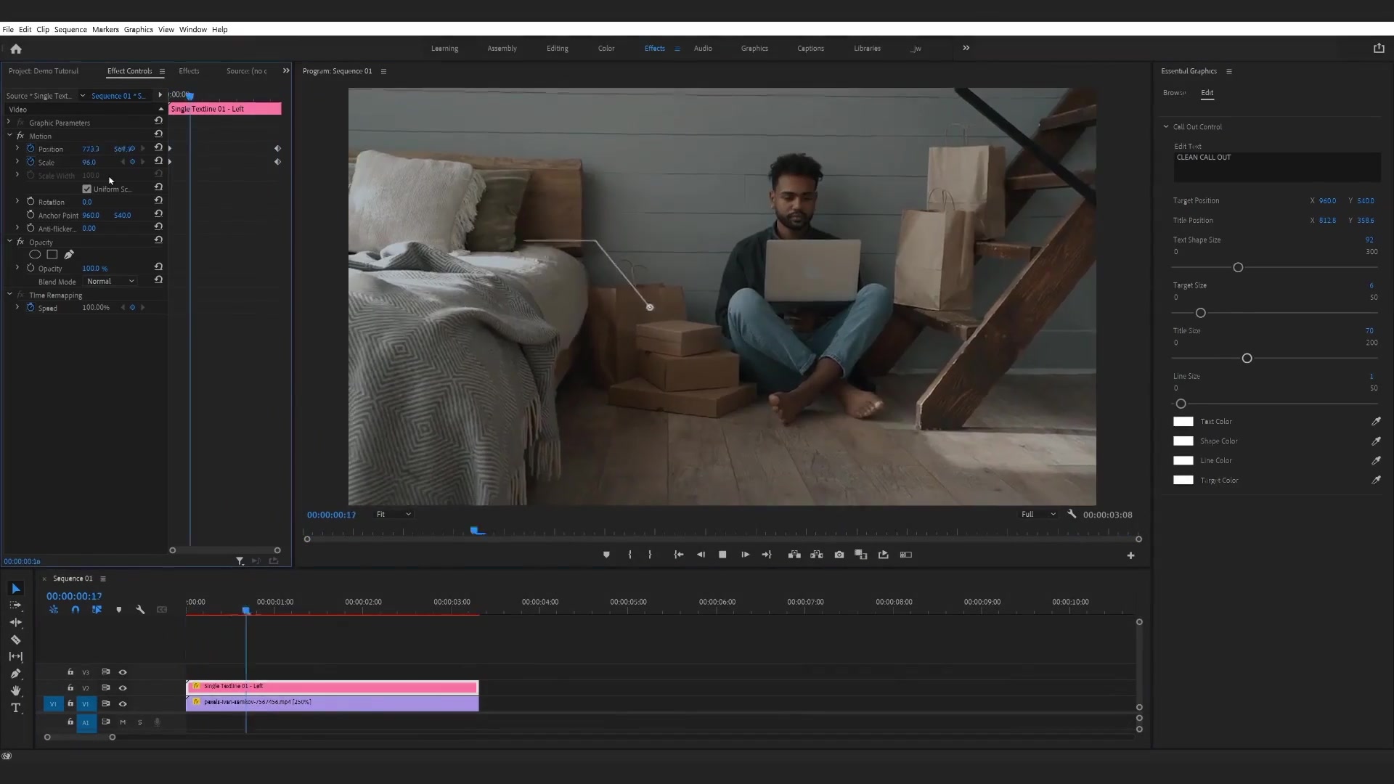
Task: Click the Extract button
Action: [817, 555]
